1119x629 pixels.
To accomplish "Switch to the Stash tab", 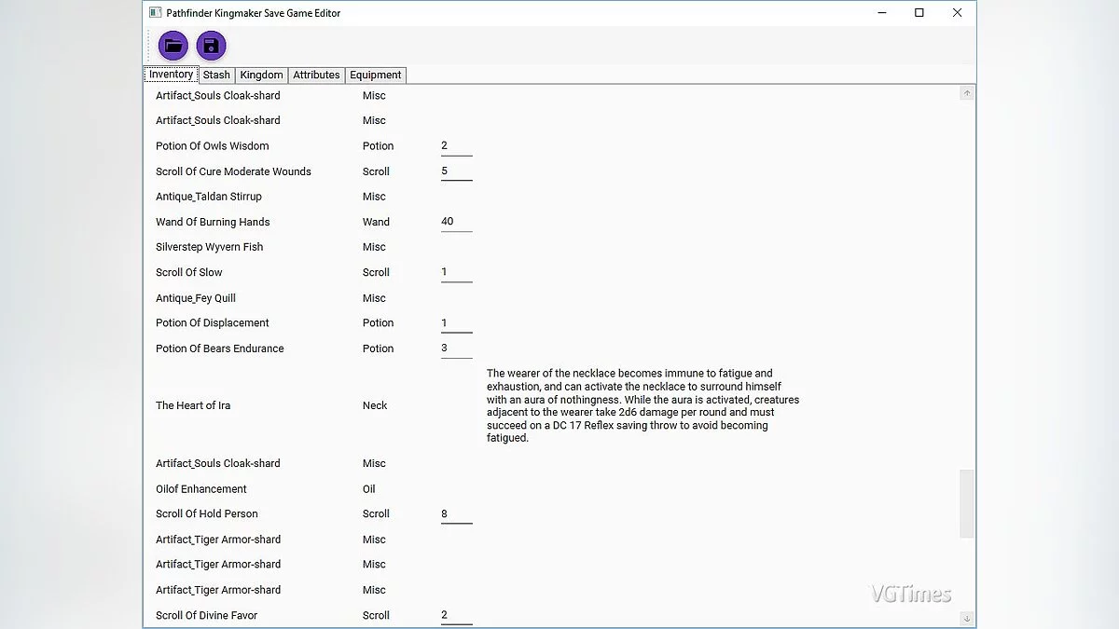I will 216,75.
